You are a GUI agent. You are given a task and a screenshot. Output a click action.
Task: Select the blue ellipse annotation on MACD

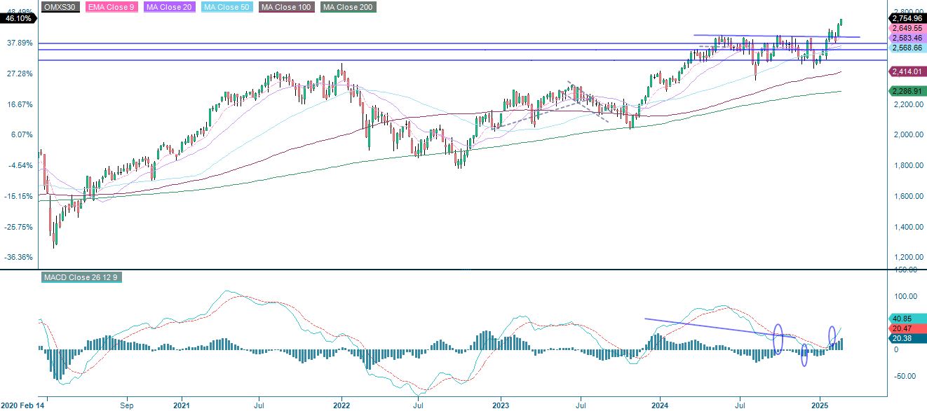(x=778, y=337)
